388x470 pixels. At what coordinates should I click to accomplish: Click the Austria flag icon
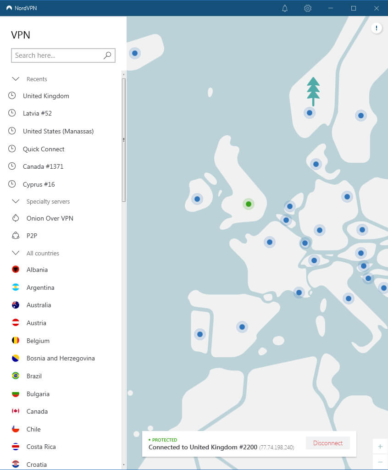coord(16,323)
